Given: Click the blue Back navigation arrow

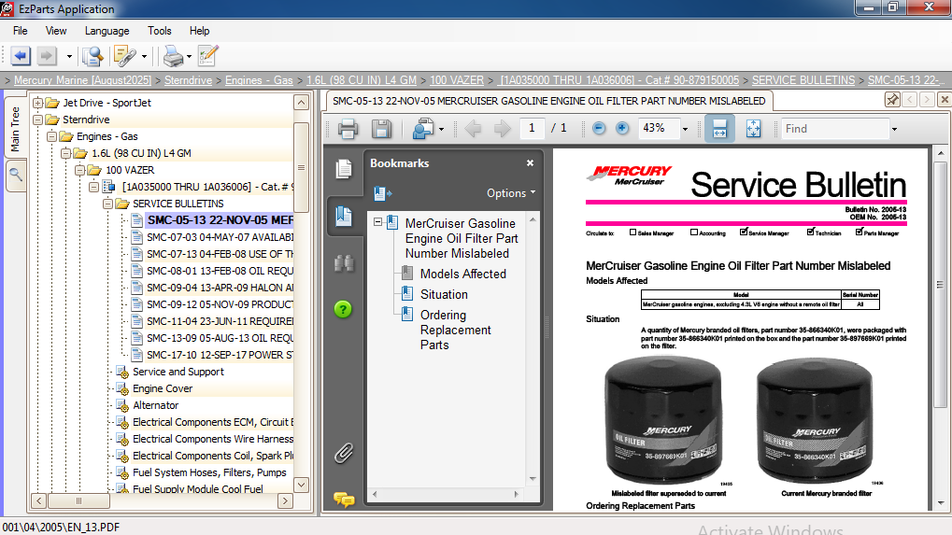Looking at the screenshot, I should pyautogui.click(x=21, y=56).
